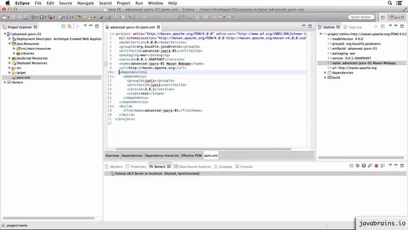Open the Task List view tab

(353, 27)
